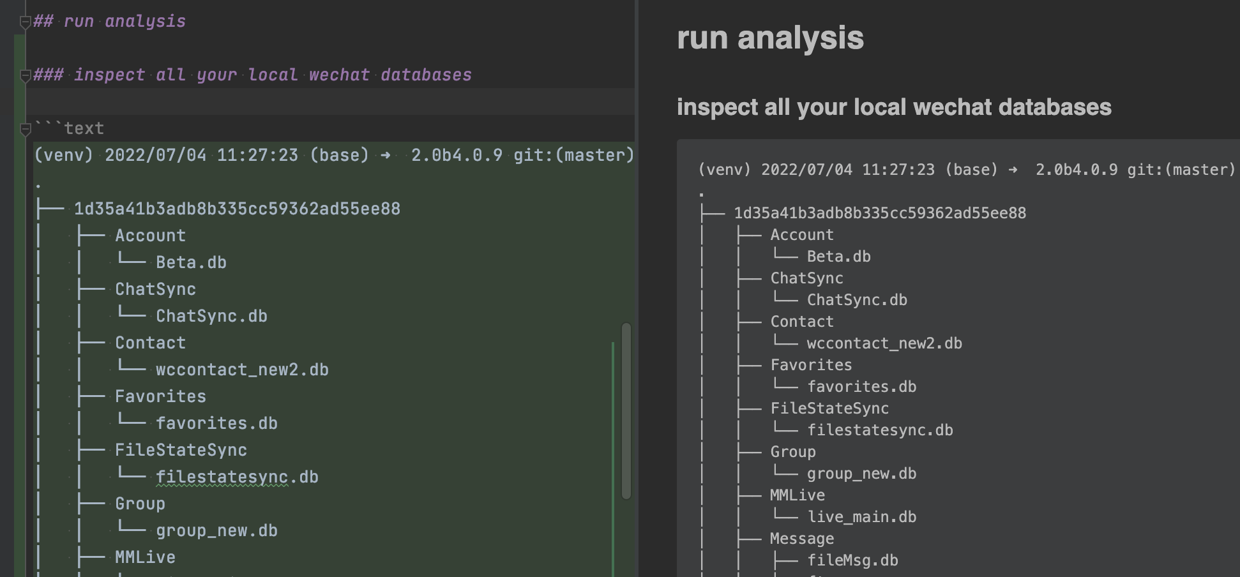Click 'group_new.db' in the preview pane
The image size is (1240, 577).
[861, 474]
